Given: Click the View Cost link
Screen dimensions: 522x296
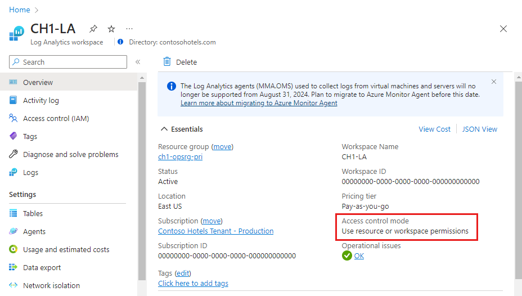Looking at the screenshot, I should click(434, 129).
